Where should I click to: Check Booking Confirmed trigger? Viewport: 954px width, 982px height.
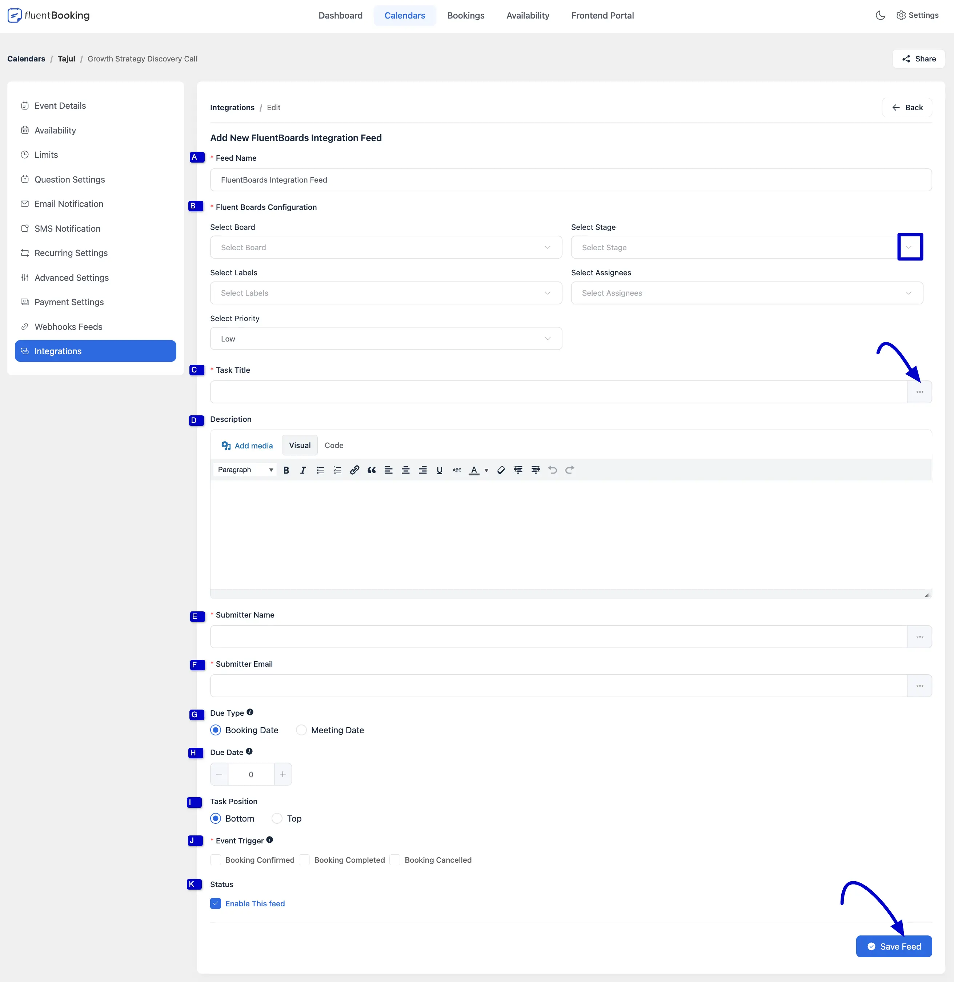pos(216,860)
